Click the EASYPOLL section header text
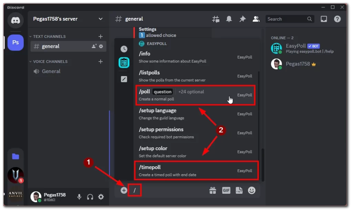The image size is (353, 212). point(157,44)
